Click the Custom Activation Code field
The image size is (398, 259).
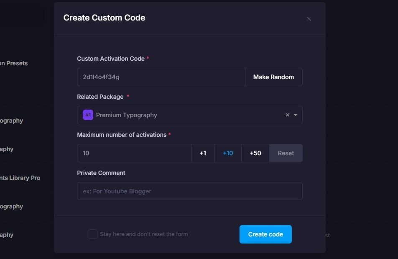(x=161, y=77)
